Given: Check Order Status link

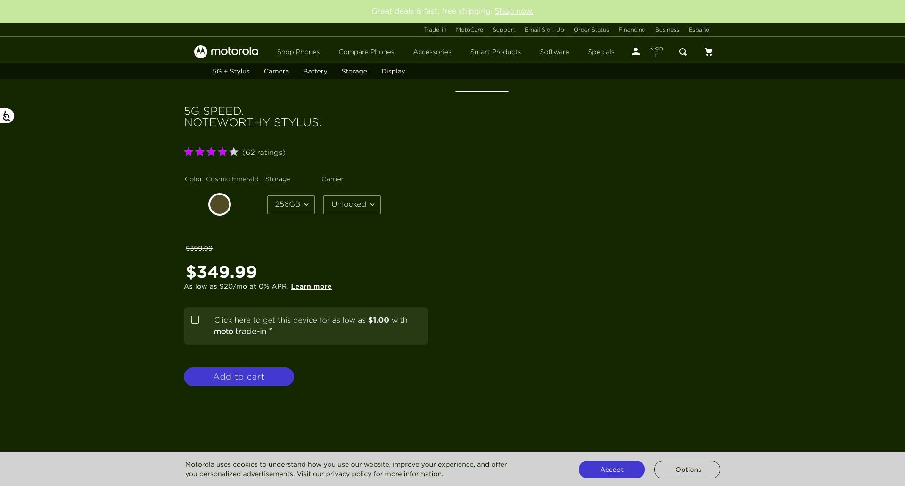Looking at the screenshot, I should 591,30.
